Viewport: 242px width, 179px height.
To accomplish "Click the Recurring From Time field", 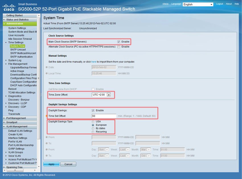I will 173,149.
